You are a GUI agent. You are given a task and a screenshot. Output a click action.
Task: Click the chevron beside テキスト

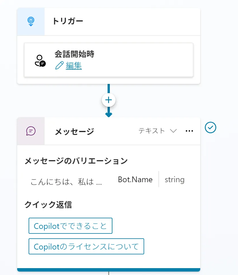173,131
